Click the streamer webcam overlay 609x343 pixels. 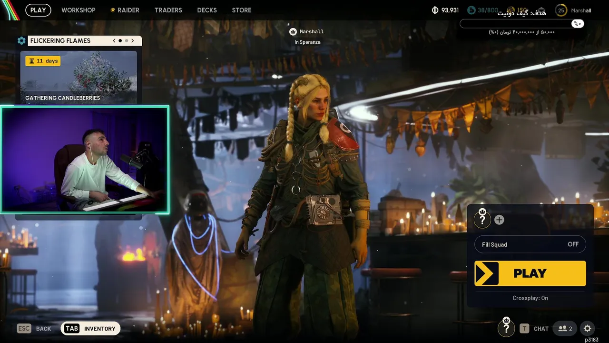85,160
